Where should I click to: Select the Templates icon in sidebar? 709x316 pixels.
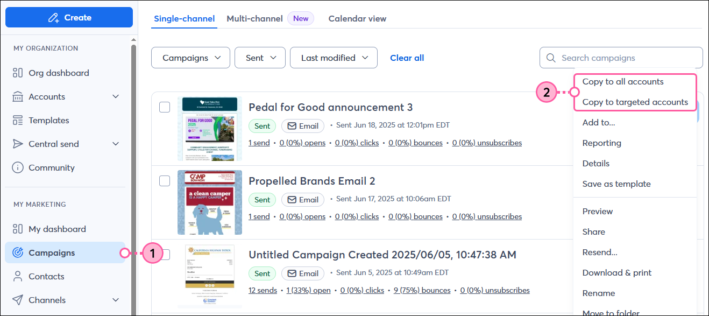point(17,120)
